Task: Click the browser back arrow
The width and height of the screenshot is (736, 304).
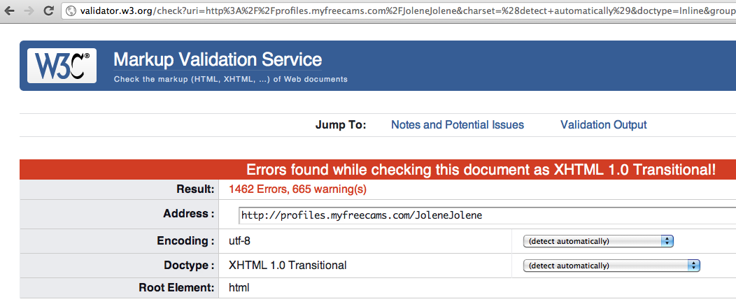Action: pyautogui.click(x=9, y=10)
